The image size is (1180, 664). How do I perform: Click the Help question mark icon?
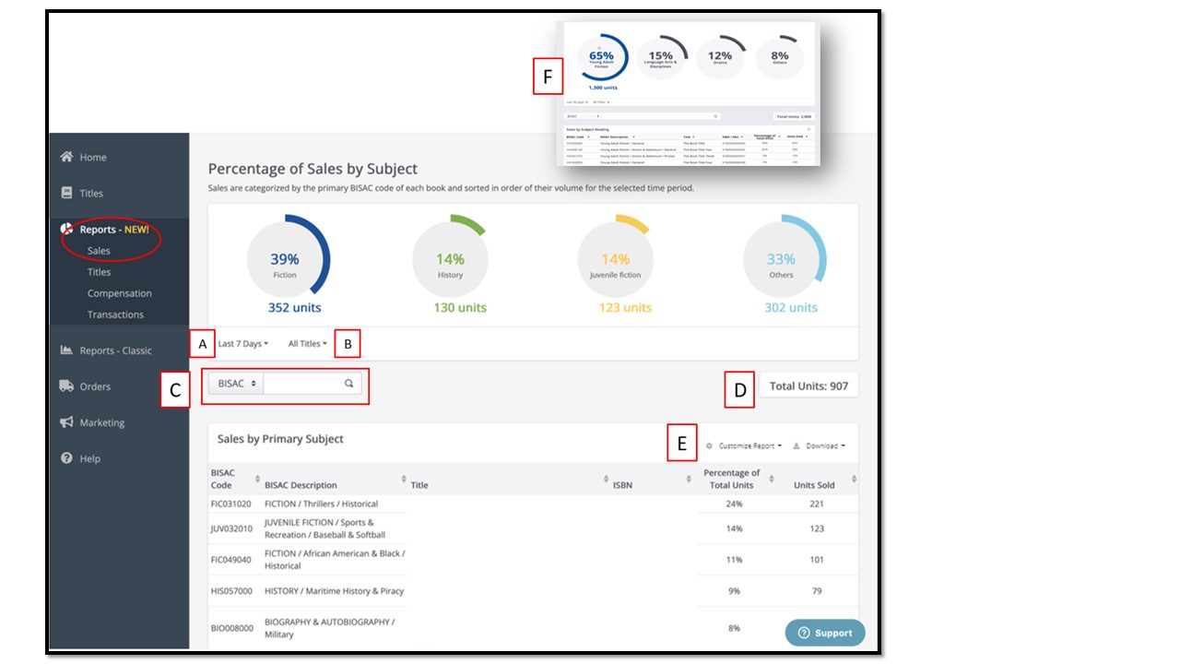tap(66, 457)
